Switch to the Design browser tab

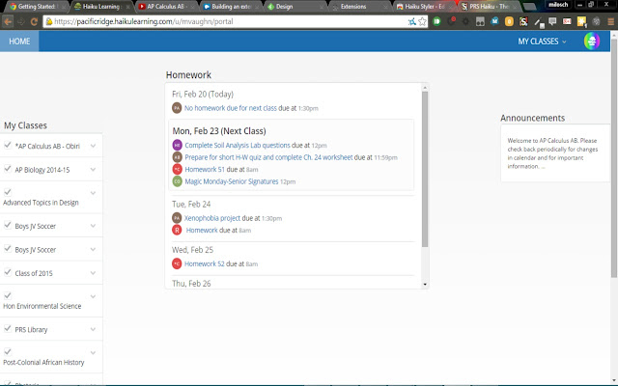pos(295,7)
